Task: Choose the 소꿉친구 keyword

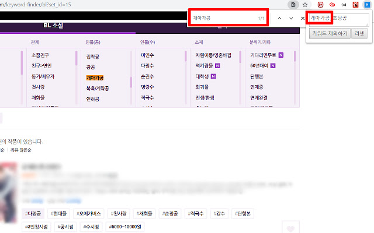Action: click(40, 55)
